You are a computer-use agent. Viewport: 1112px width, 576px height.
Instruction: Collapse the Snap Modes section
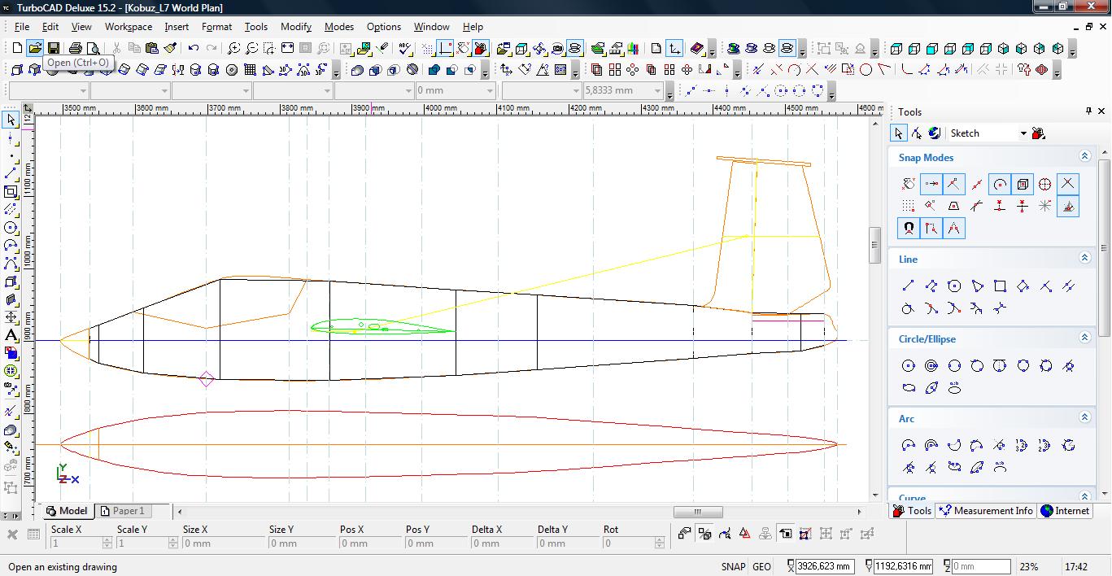(x=1084, y=156)
